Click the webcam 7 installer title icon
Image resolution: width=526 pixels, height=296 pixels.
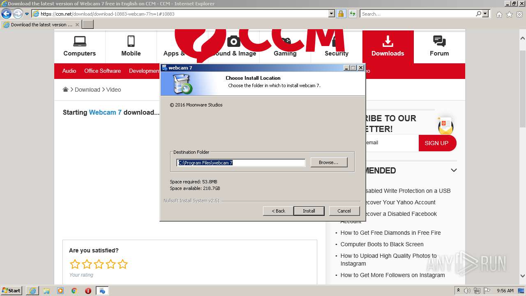(x=164, y=68)
